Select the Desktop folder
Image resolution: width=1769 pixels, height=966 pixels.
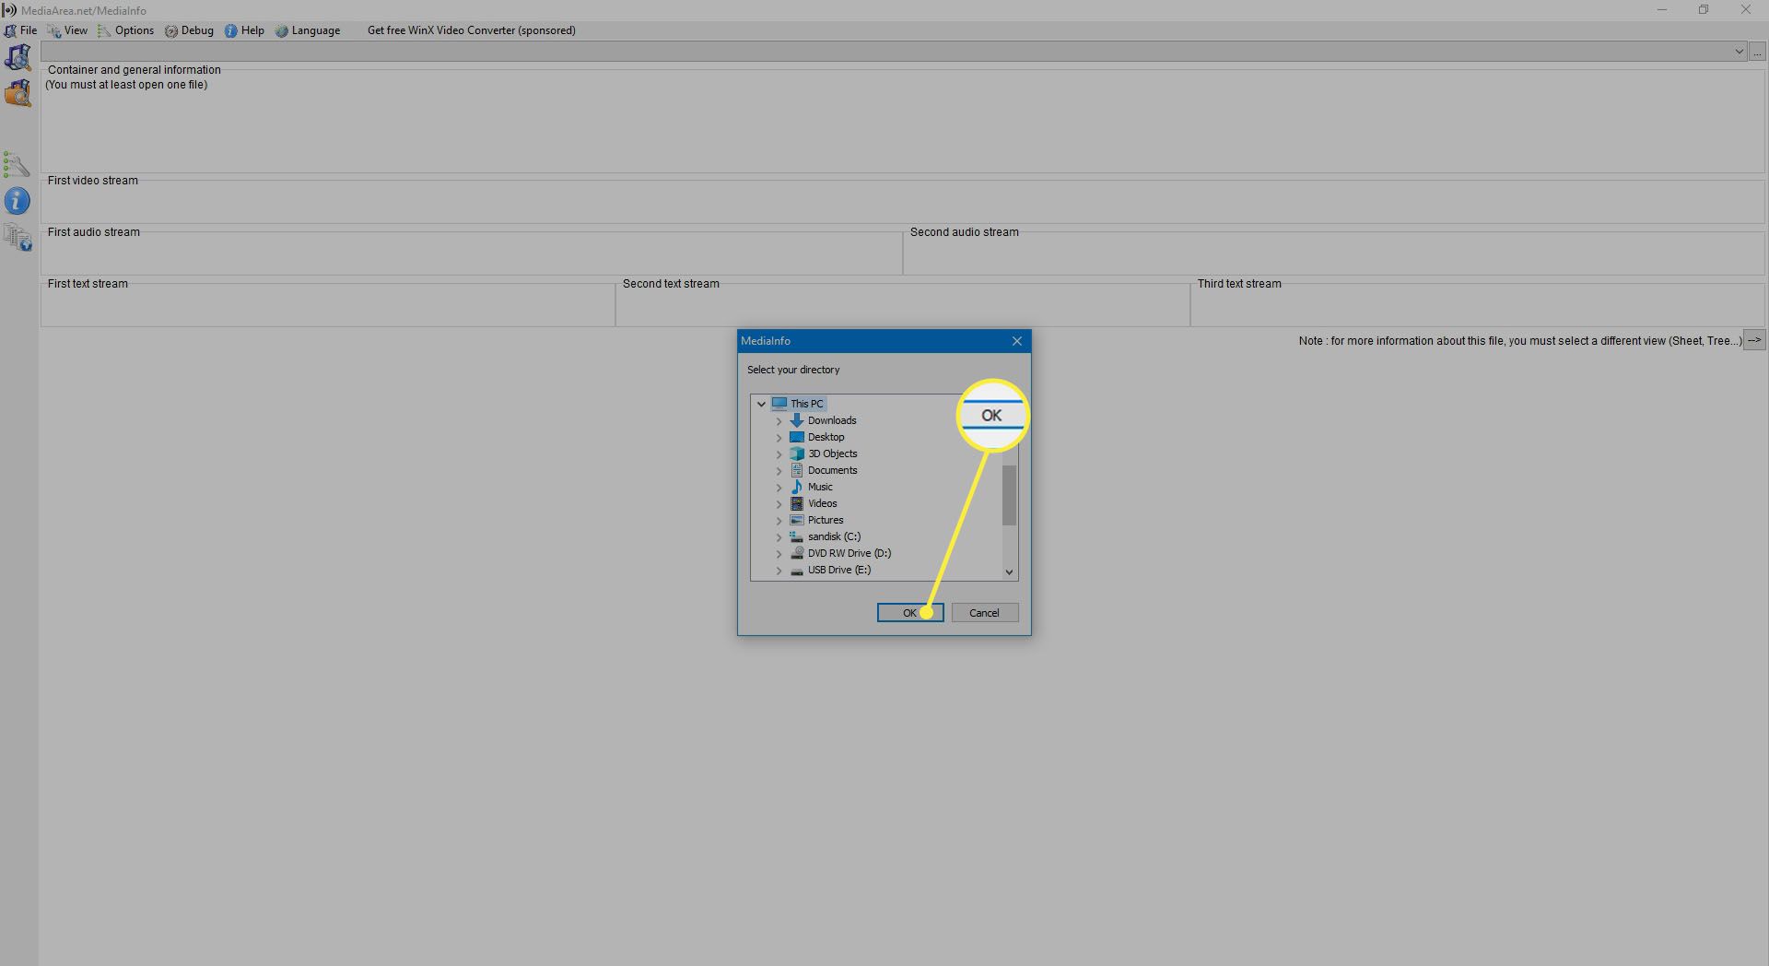point(826,437)
